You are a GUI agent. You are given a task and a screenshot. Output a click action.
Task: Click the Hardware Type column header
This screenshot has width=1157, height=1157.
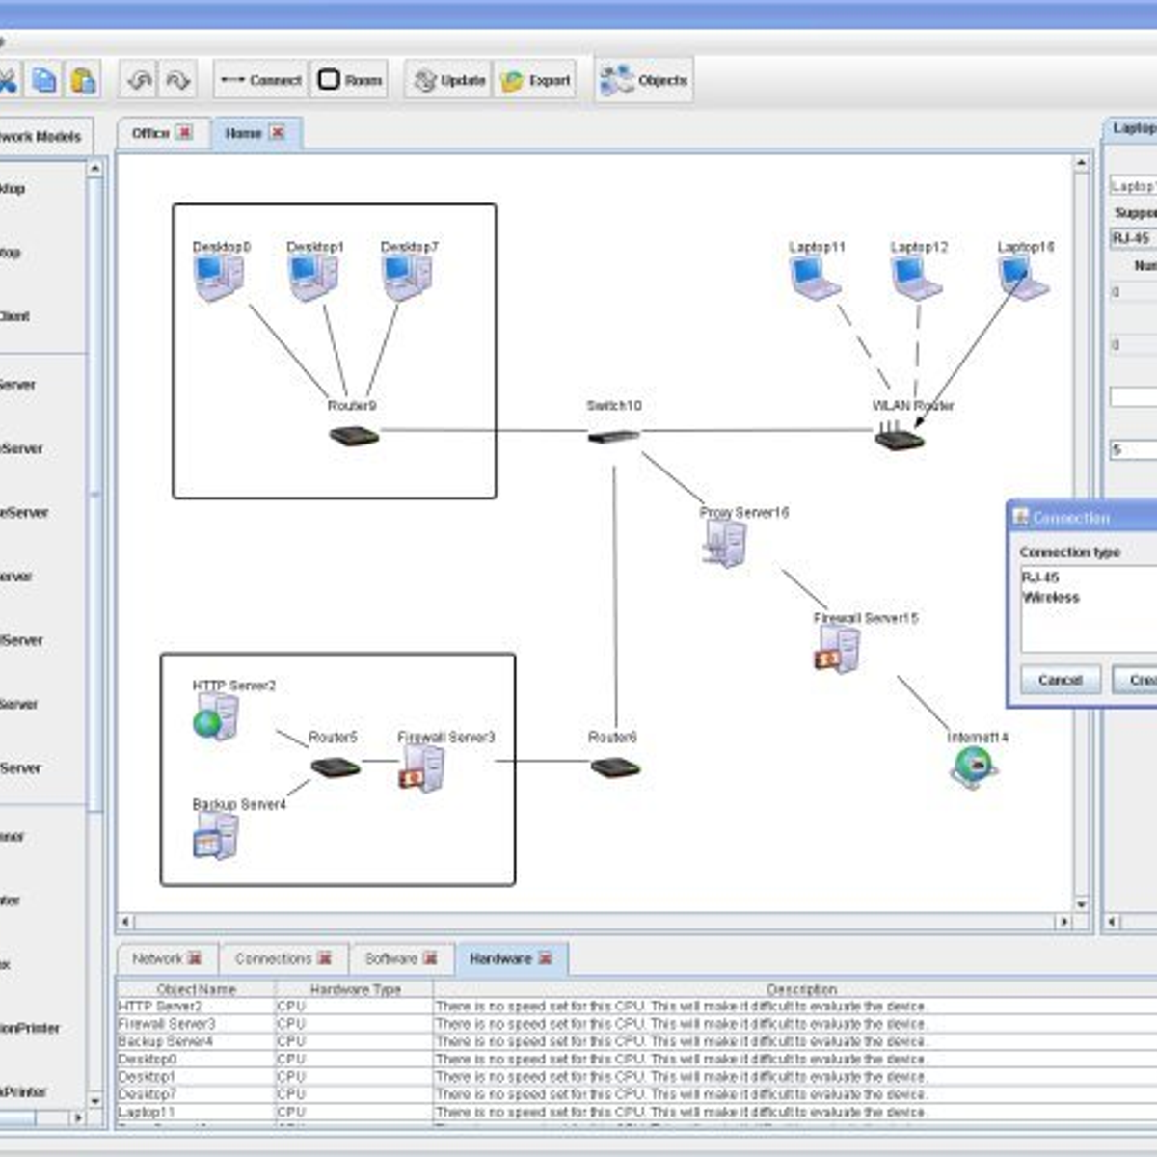(x=355, y=989)
